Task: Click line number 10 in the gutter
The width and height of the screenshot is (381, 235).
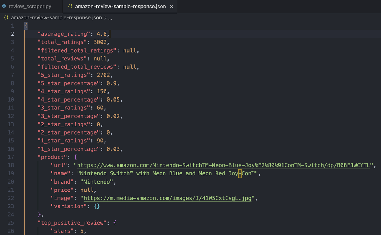Action: 11,100
